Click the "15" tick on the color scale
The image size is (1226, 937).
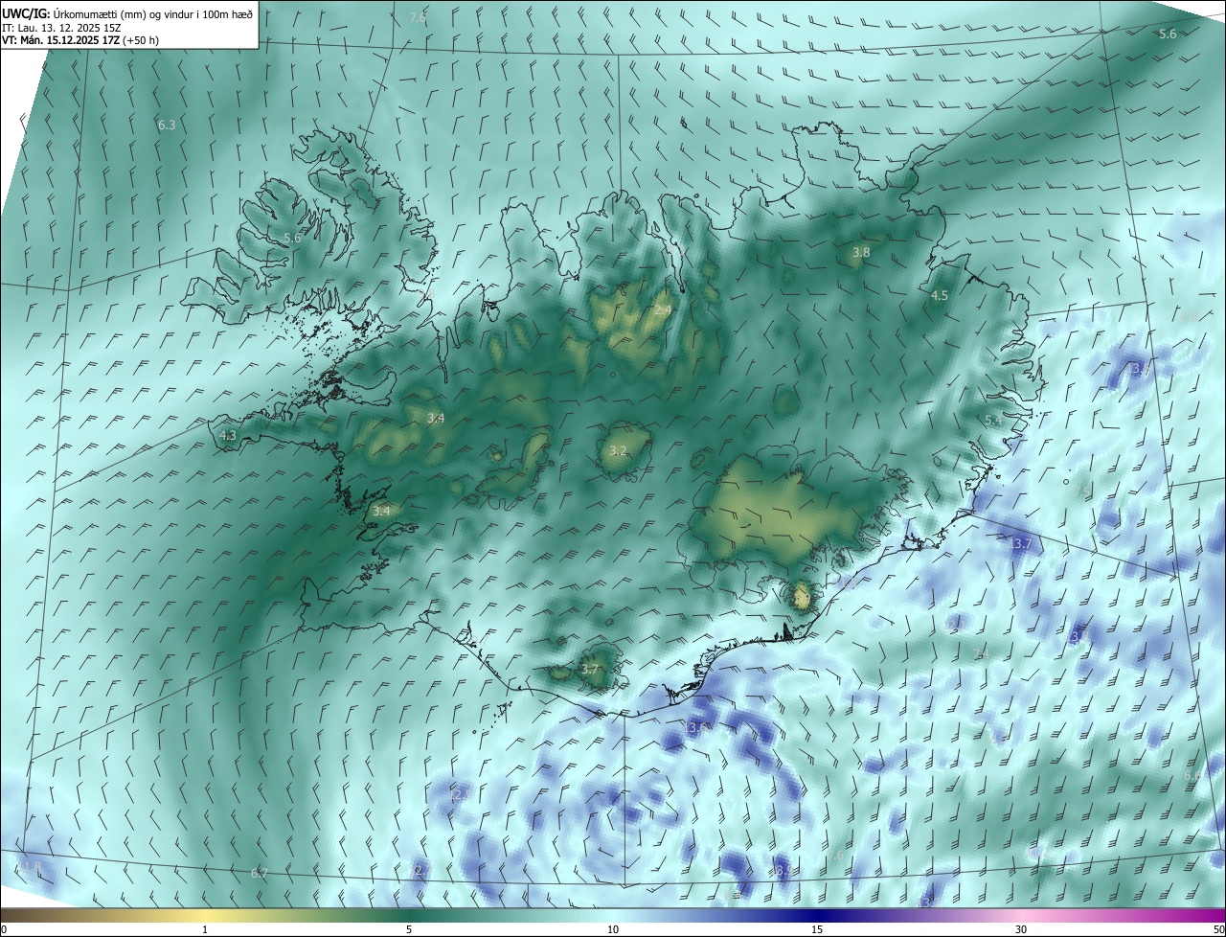click(817, 929)
